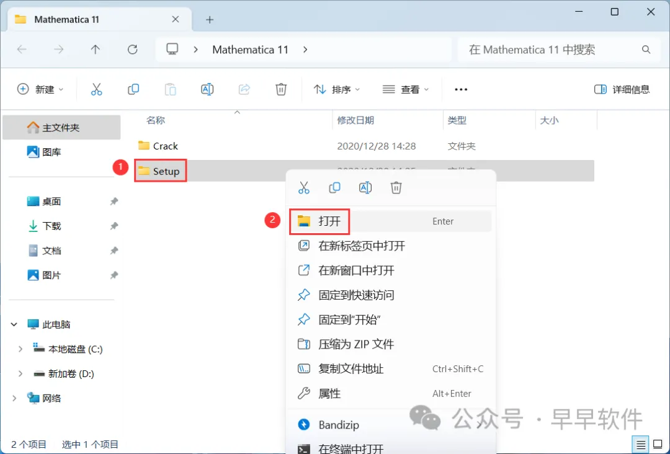
Task: Choose 属性 in the context menu
Action: point(391,393)
